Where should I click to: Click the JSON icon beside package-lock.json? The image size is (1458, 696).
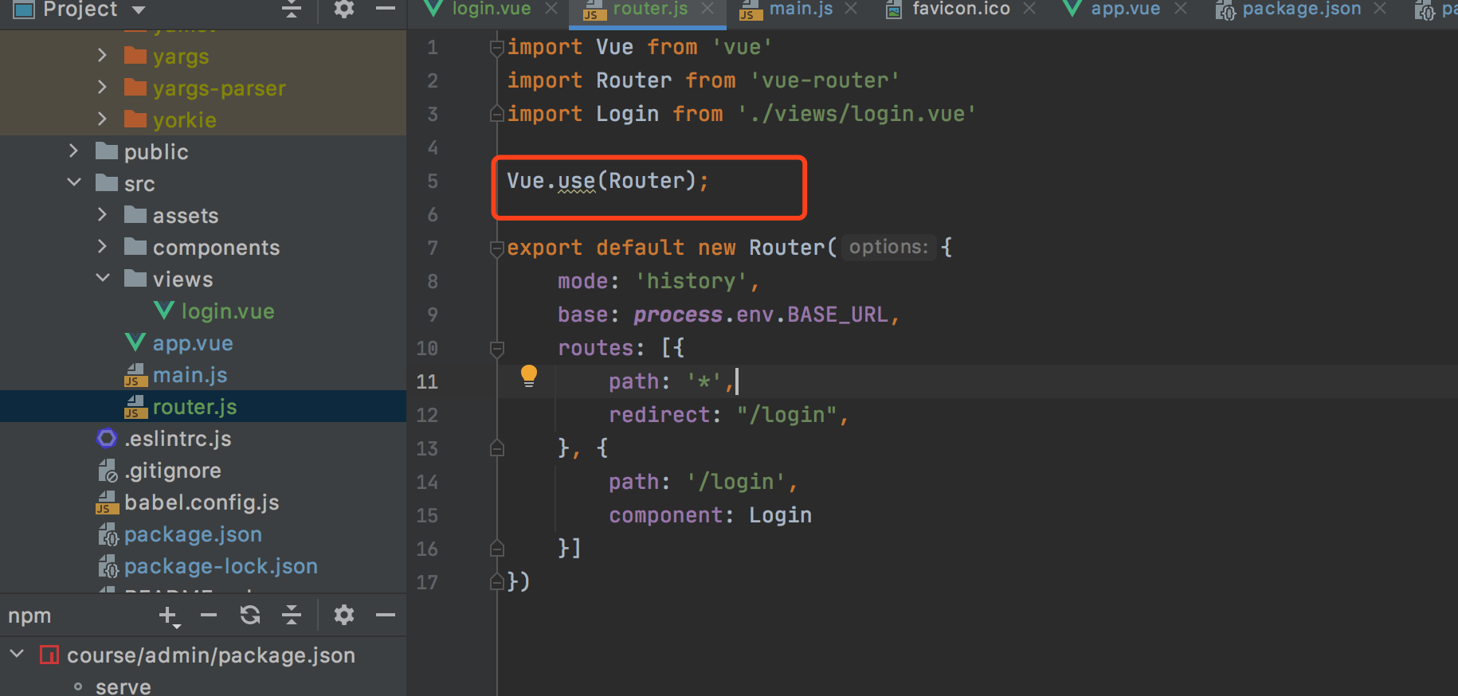click(x=108, y=566)
